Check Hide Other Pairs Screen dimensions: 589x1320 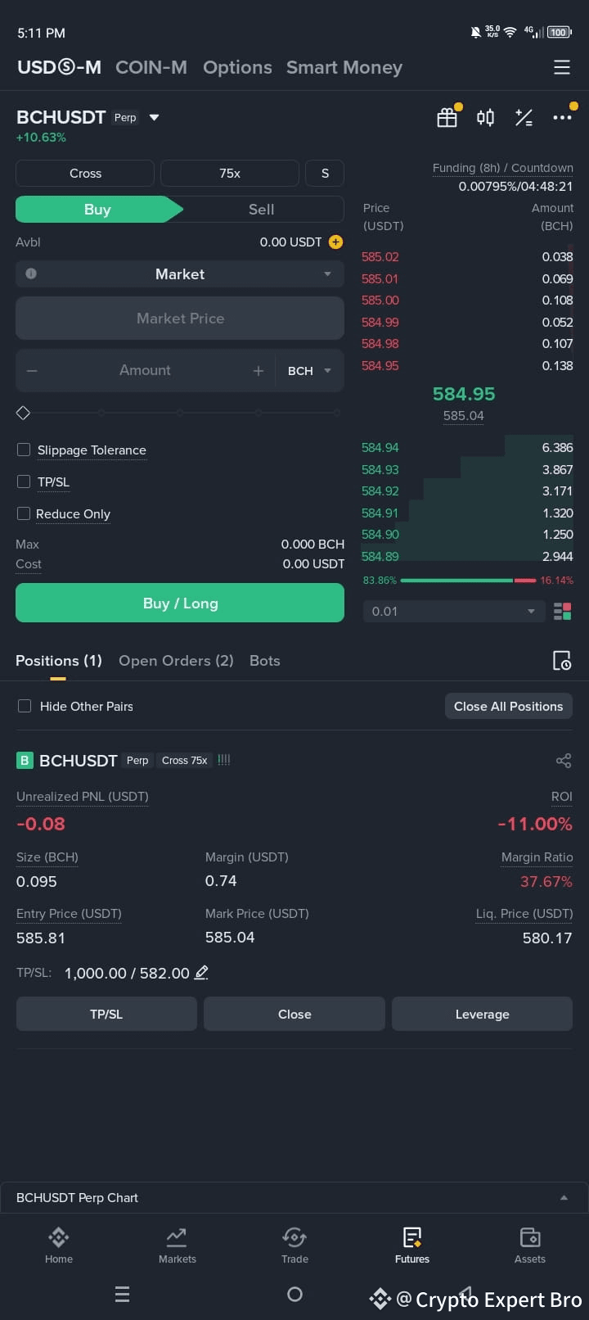click(25, 706)
